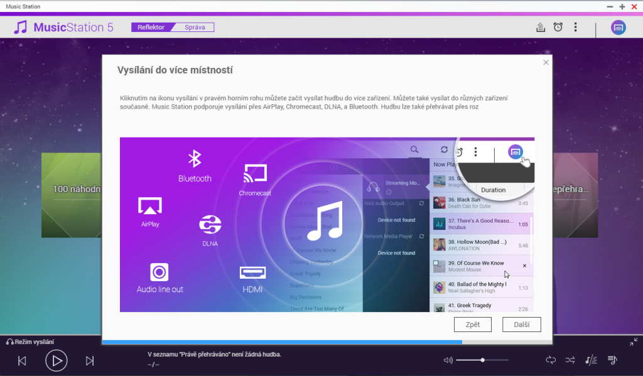Click the multi-zone streaming icon in header
This screenshot has width=643, height=376.
point(619,28)
